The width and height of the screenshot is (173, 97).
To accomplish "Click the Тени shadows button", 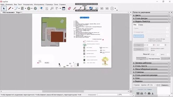I will 139,45.
